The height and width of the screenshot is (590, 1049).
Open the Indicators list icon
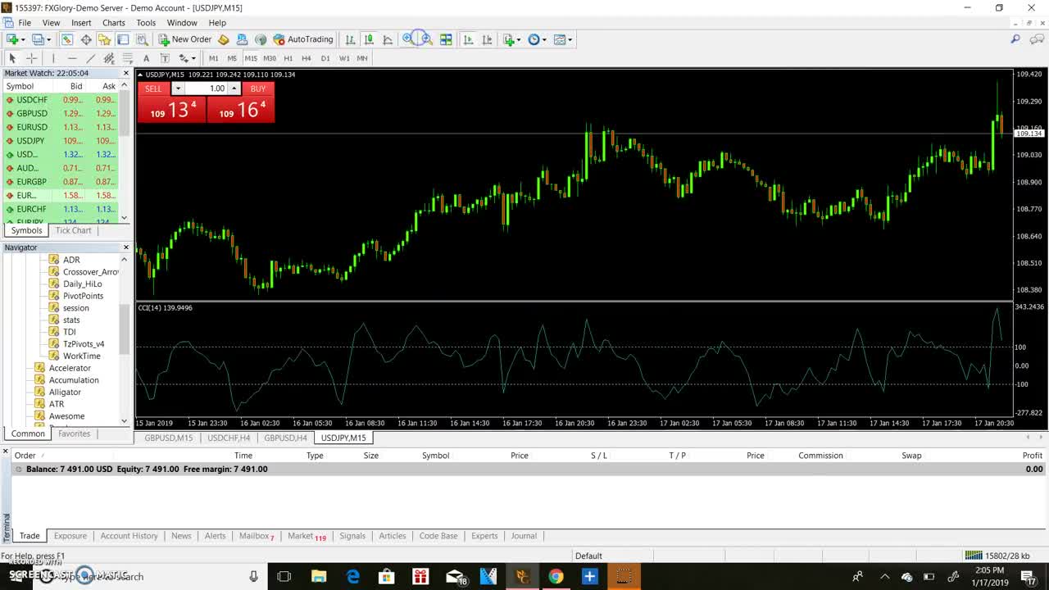coord(509,39)
